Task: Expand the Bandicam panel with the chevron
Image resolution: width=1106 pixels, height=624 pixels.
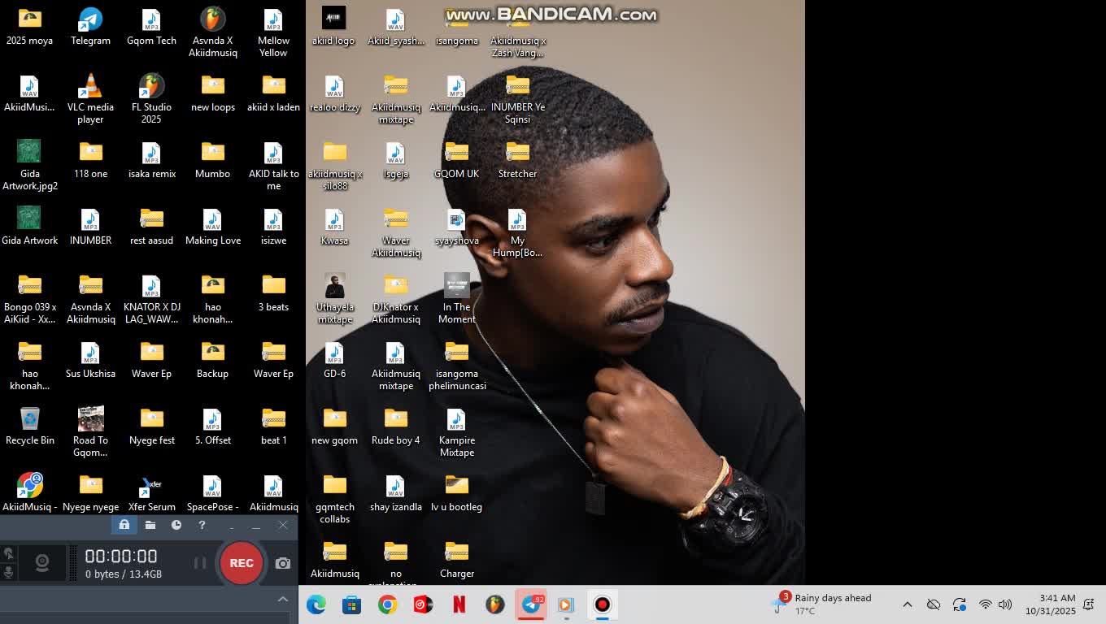Action: [282, 600]
